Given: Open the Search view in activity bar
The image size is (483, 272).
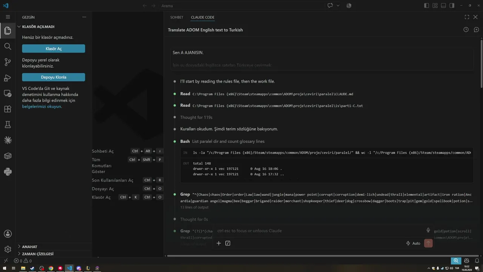Looking at the screenshot, I should pyautogui.click(x=8, y=46).
